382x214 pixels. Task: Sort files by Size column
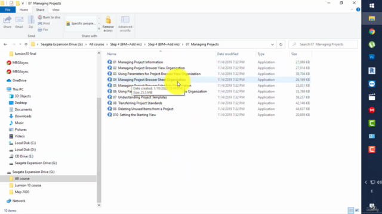click(294, 54)
